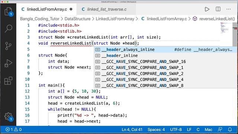238x134 pixels.
Task: Click 'struct Node *head = NULL;' line 13
Action: (78, 97)
